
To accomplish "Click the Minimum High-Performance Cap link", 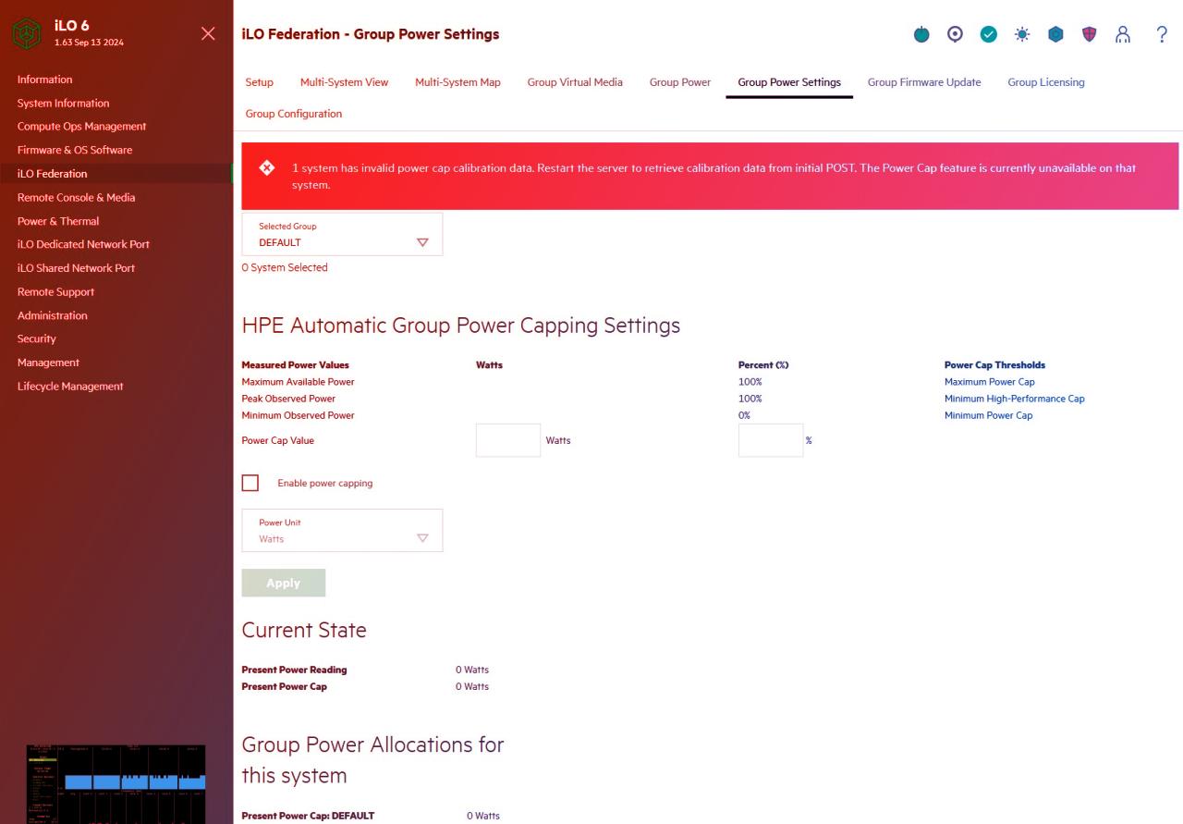I will (1015, 399).
